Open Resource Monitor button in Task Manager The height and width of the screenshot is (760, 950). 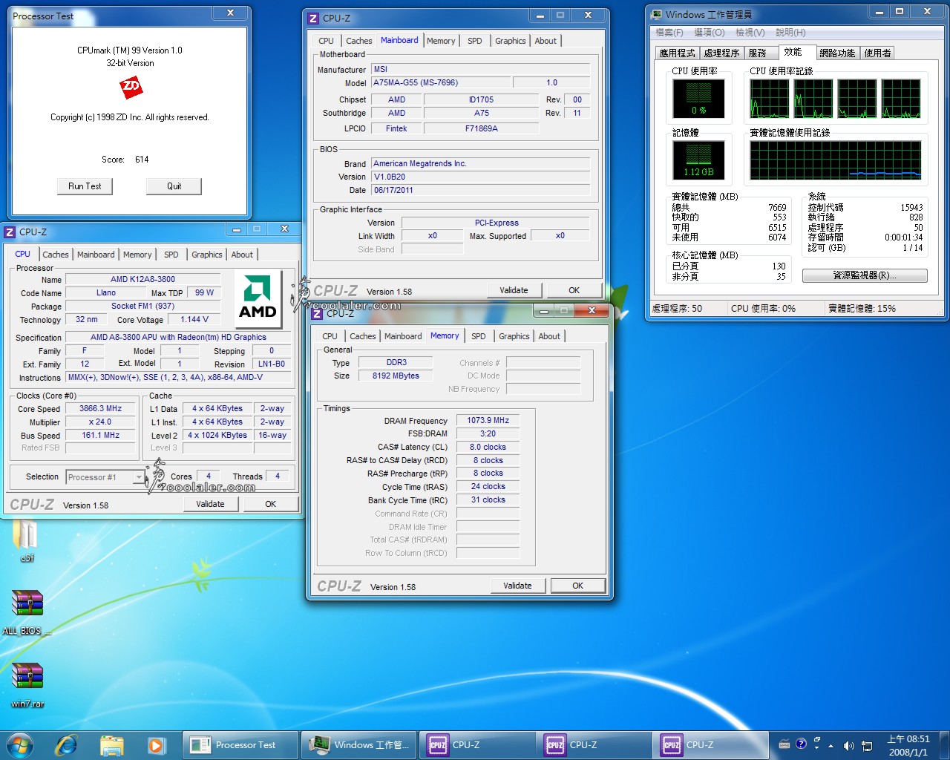(x=865, y=275)
